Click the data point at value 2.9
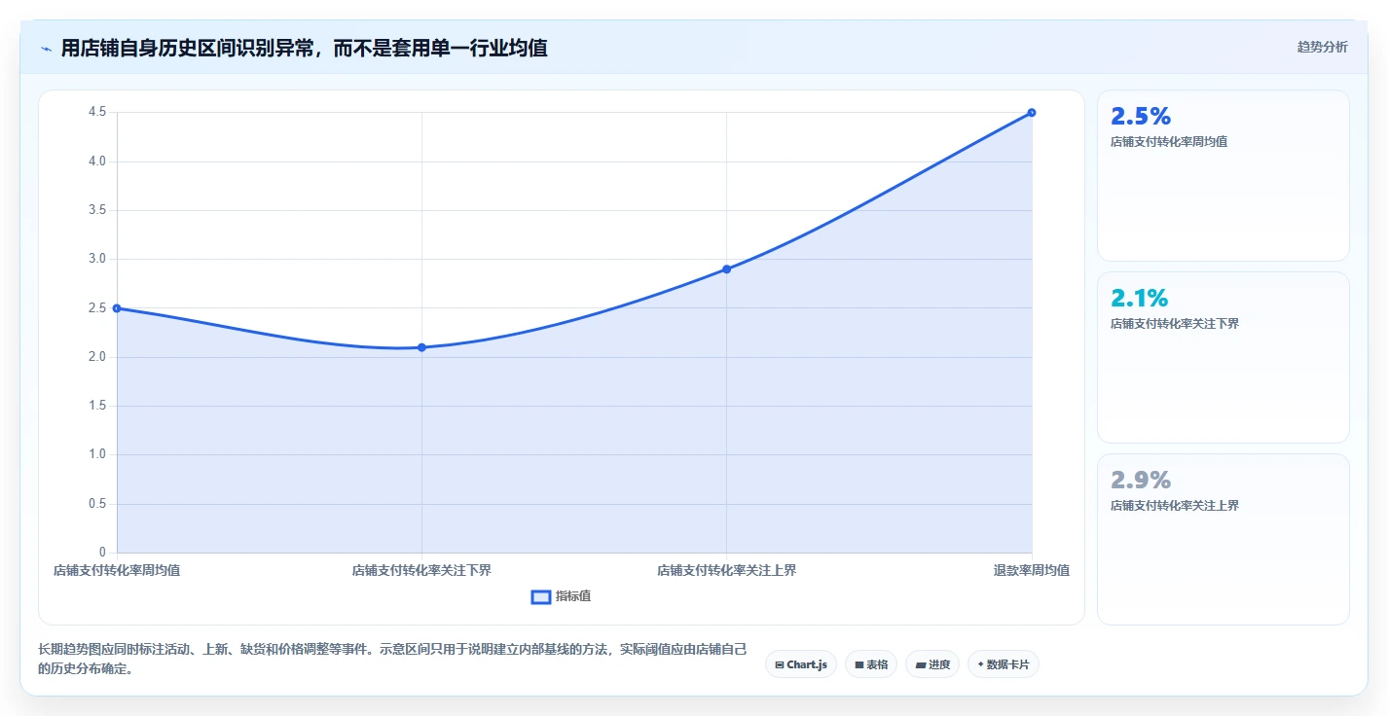The width and height of the screenshot is (1388, 716). coord(726,268)
